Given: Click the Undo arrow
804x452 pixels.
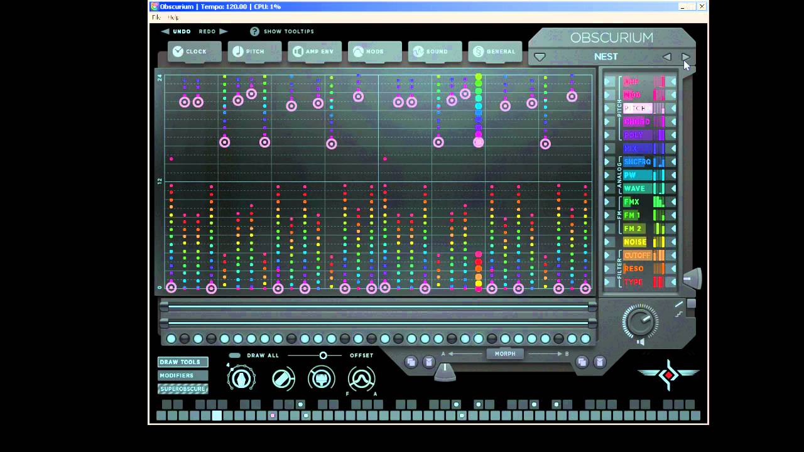Looking at the screenshot, I should [x=165, y=31].
